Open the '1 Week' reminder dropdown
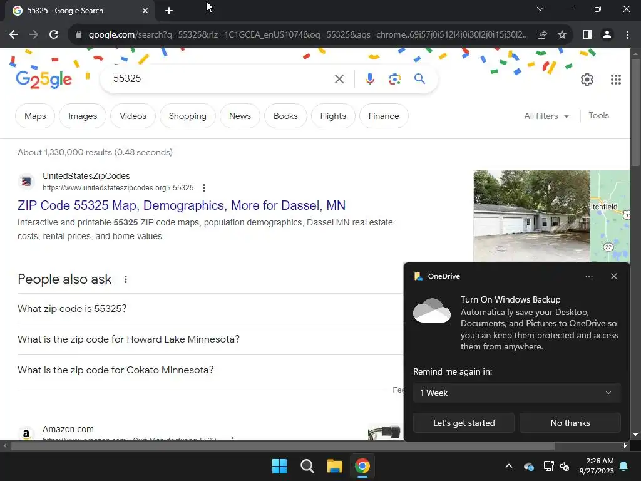Screen dimensions: 641x481 [x=516, y=393]
